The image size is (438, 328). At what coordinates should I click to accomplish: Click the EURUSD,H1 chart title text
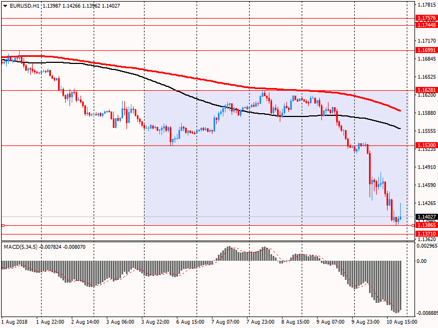click(25, 6)
